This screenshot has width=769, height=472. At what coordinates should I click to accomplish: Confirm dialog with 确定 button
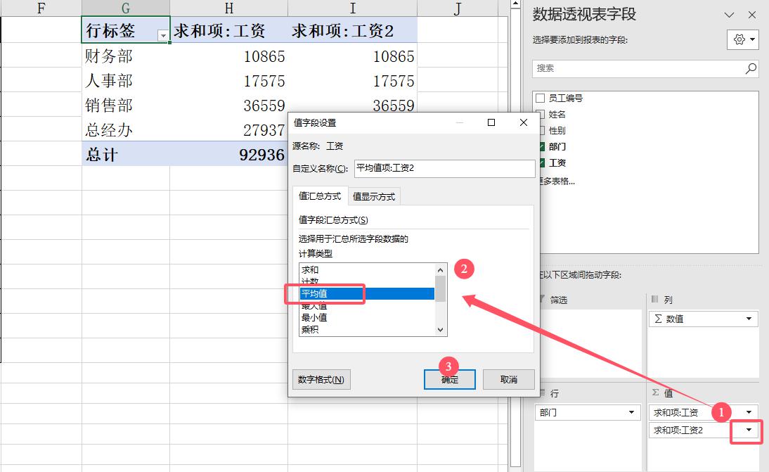[x=450, y=379]
